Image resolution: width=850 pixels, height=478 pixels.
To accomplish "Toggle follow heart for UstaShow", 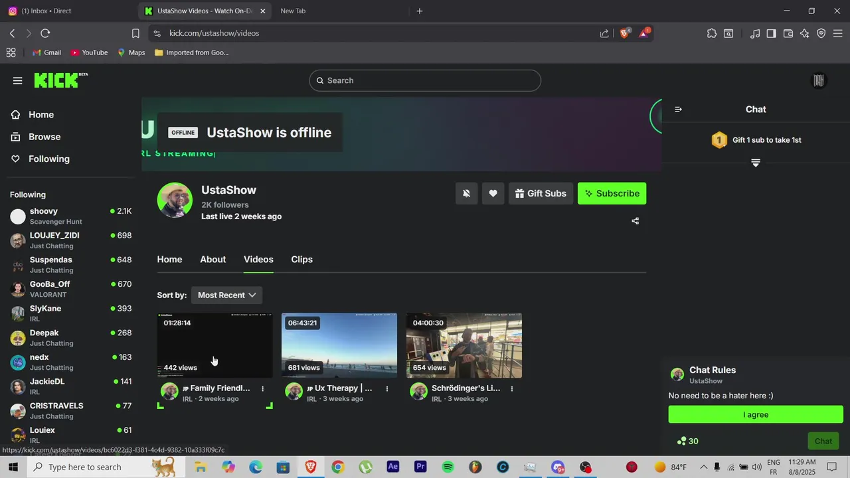I will (x=493, y=193).
